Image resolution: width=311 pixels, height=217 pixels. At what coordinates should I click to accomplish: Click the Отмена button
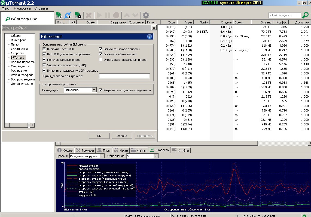pos(122,136)
